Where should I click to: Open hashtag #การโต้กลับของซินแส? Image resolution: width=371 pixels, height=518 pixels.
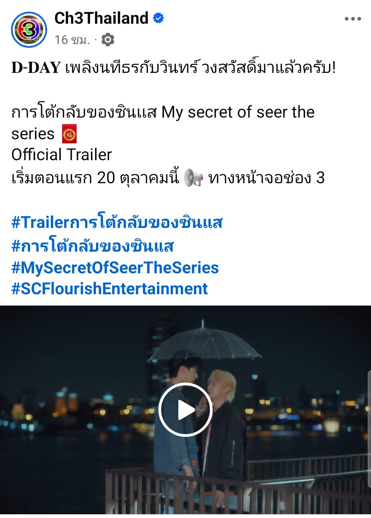point(93,245)
